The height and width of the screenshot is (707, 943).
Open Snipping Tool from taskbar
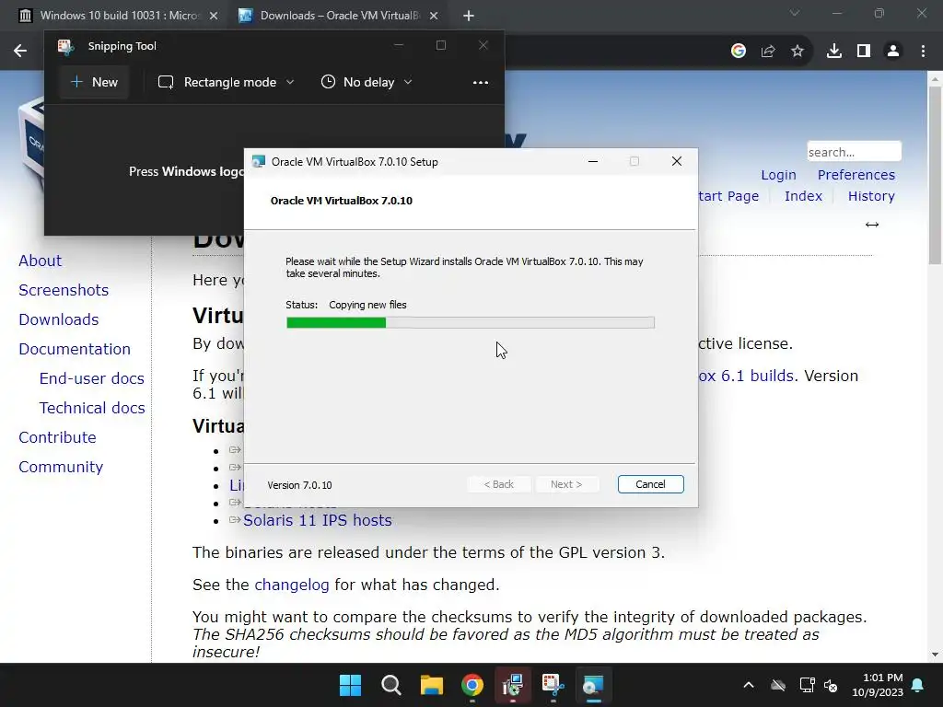coord(553,685)
